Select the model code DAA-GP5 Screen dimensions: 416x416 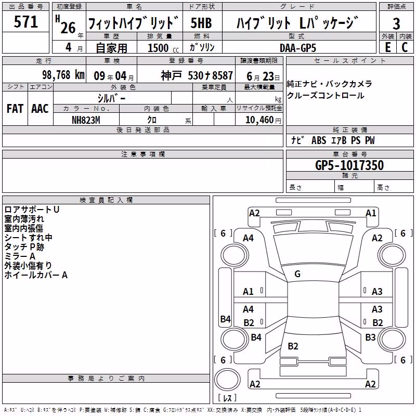[x=298, y=48]
